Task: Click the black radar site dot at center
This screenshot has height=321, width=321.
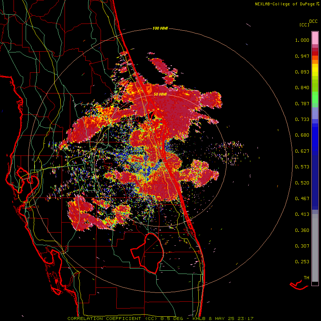Action: (160, 160)
